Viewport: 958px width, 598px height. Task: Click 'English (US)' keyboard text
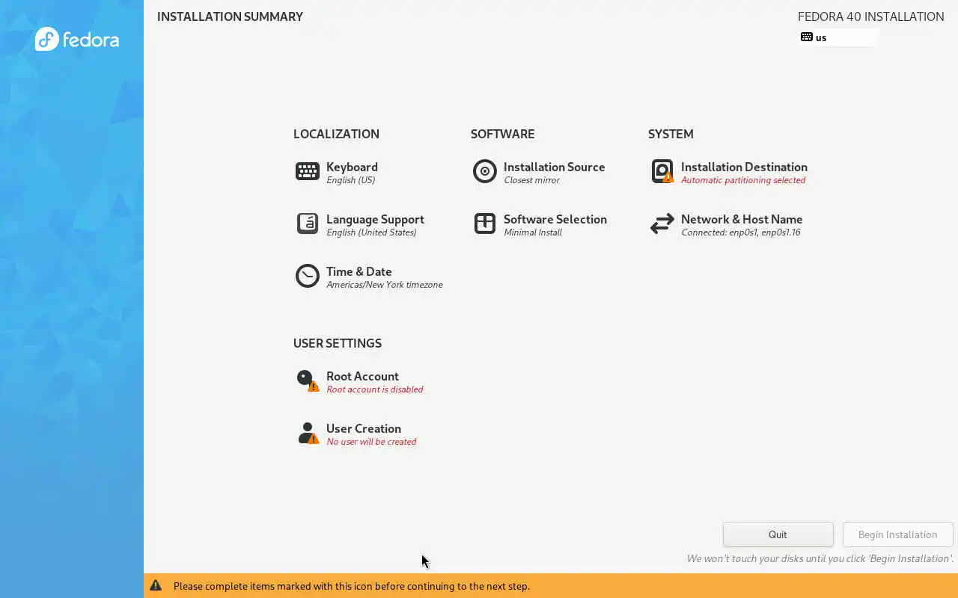click(x=350, y=180)
